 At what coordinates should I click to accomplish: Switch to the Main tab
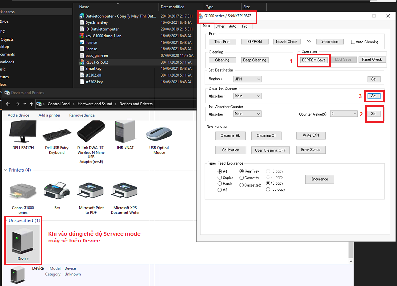[207, 26]
